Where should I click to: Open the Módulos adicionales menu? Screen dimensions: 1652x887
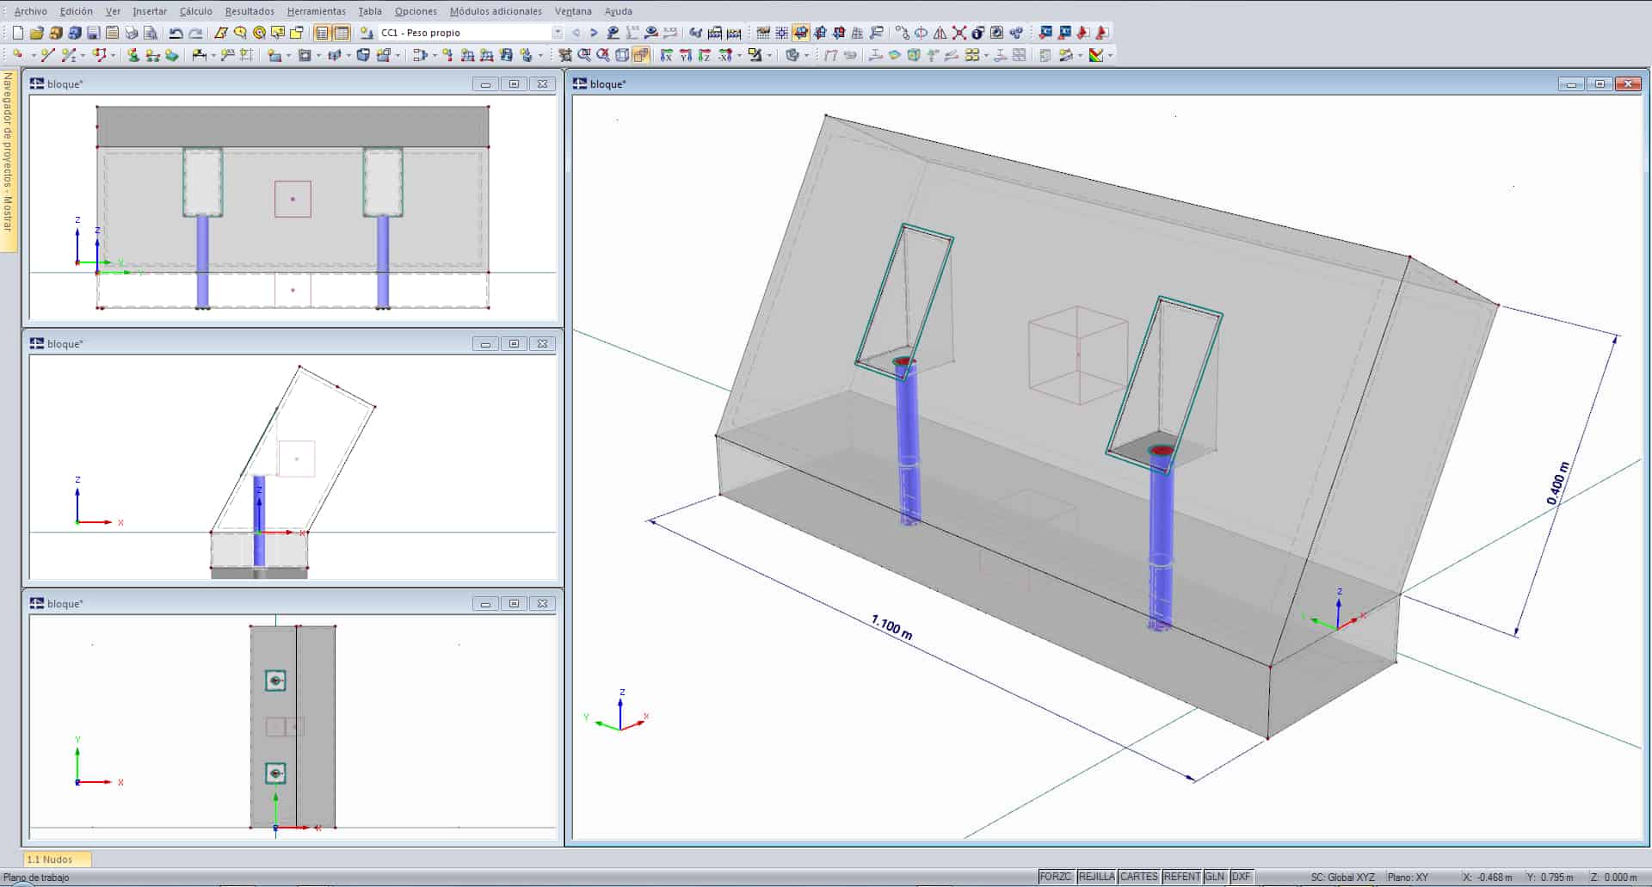[496, 11]
